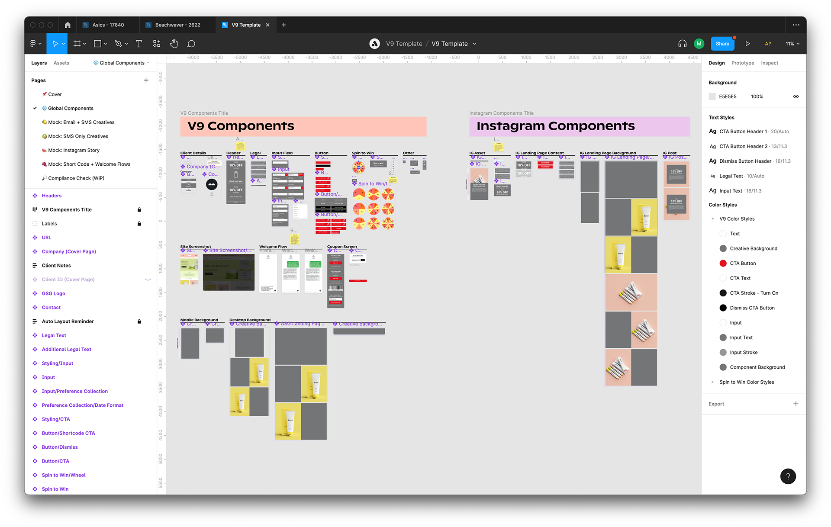Viewport: 831px width, 527px height.
Task: Open the Mock: Instagram Story page
Action: (74, 150)
